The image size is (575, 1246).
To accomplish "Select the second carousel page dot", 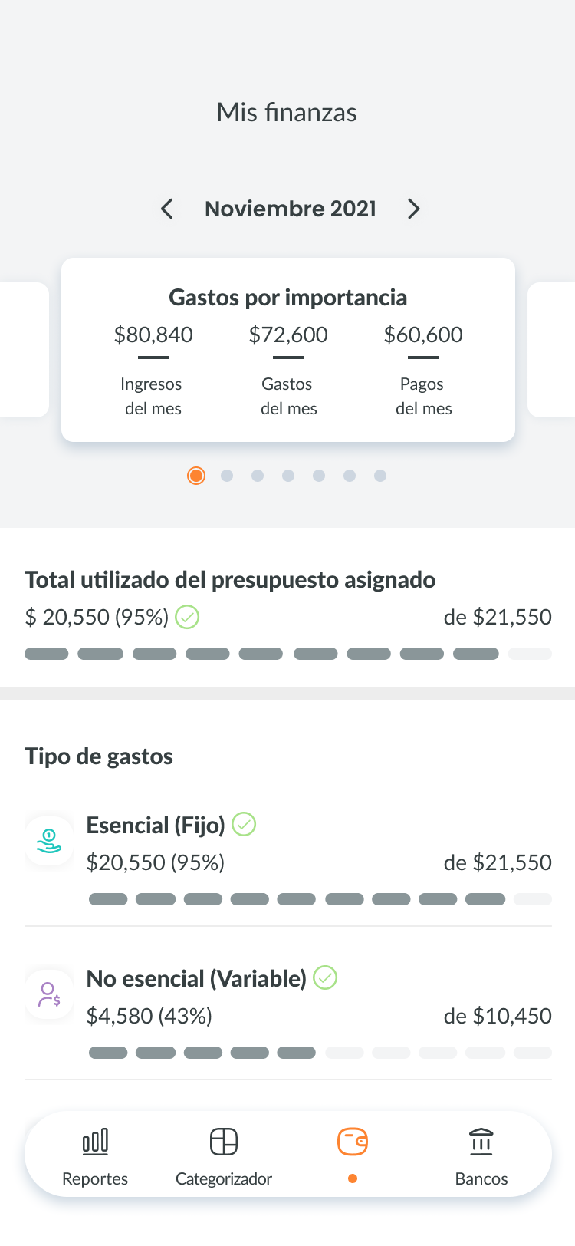I will point(227,476).
